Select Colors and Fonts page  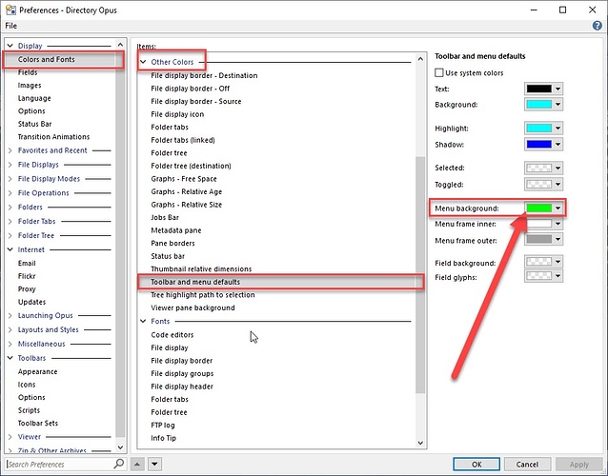click(x=46, y=59)
